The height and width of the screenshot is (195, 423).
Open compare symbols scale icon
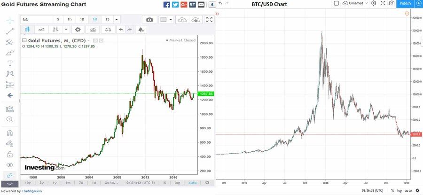(x=108, y=30)
